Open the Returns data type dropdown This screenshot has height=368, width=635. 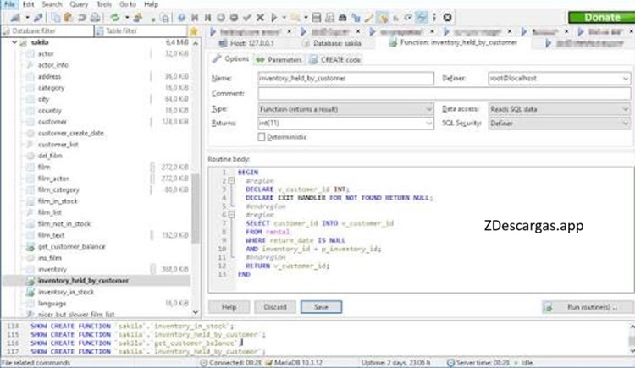click(428, 123)
